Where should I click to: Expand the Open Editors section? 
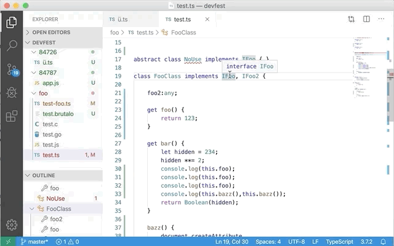tap(63, 33)
